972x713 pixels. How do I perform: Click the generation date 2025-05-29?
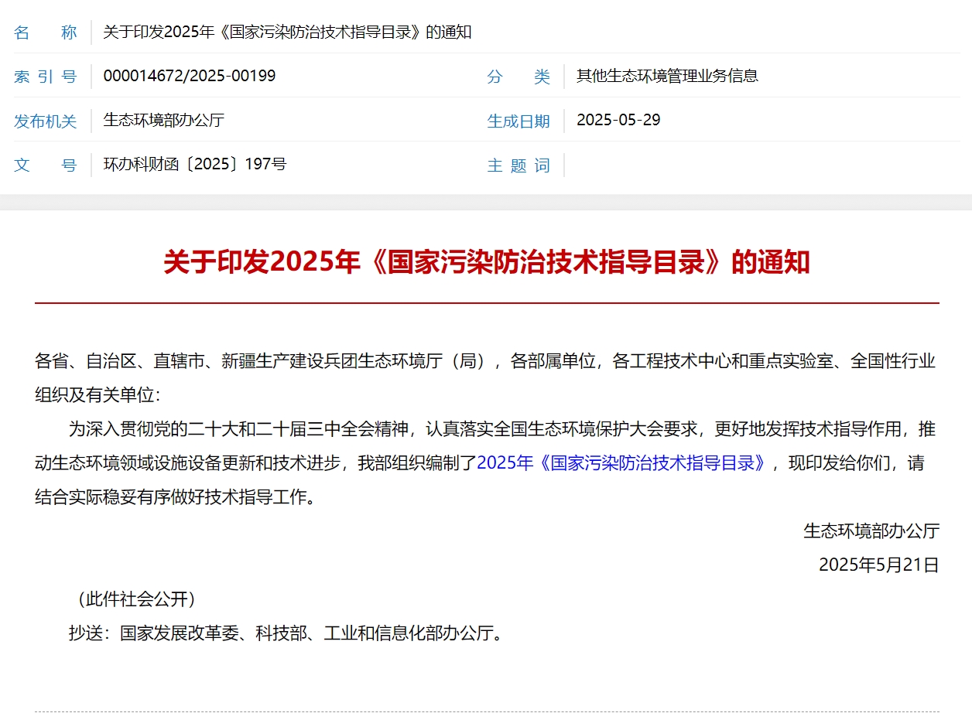pyautogui.click(x=618, y=120)
